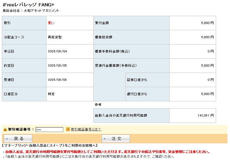
Task: Focus the 取引暗証番号 password field
Action: 49,129
